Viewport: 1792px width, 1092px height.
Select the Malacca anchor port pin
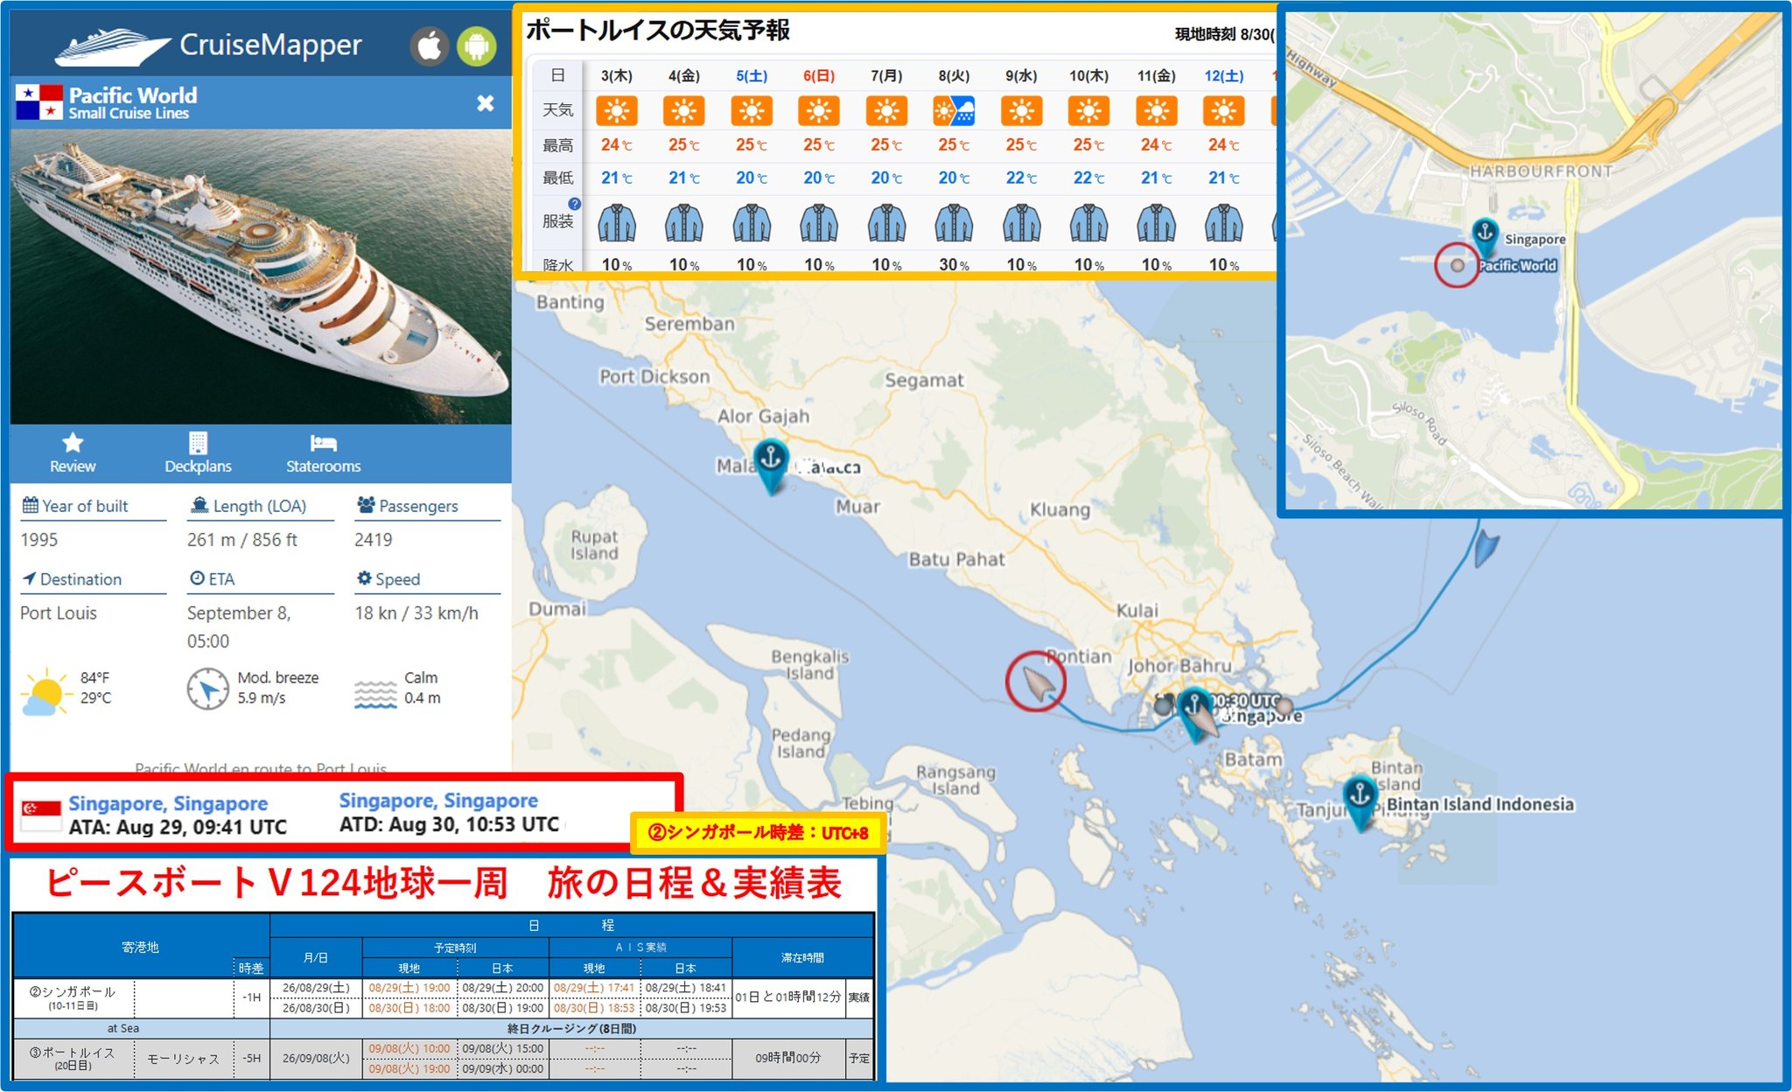click(x=771, y=465)
